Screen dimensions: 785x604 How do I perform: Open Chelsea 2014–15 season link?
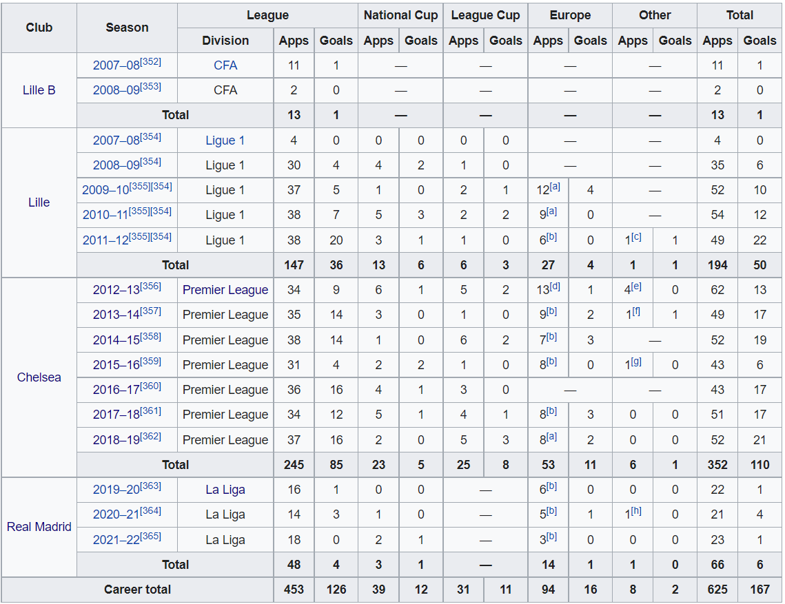[116, 340]
